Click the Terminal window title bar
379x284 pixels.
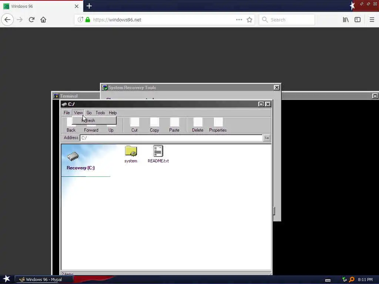[x=76, y=96]
